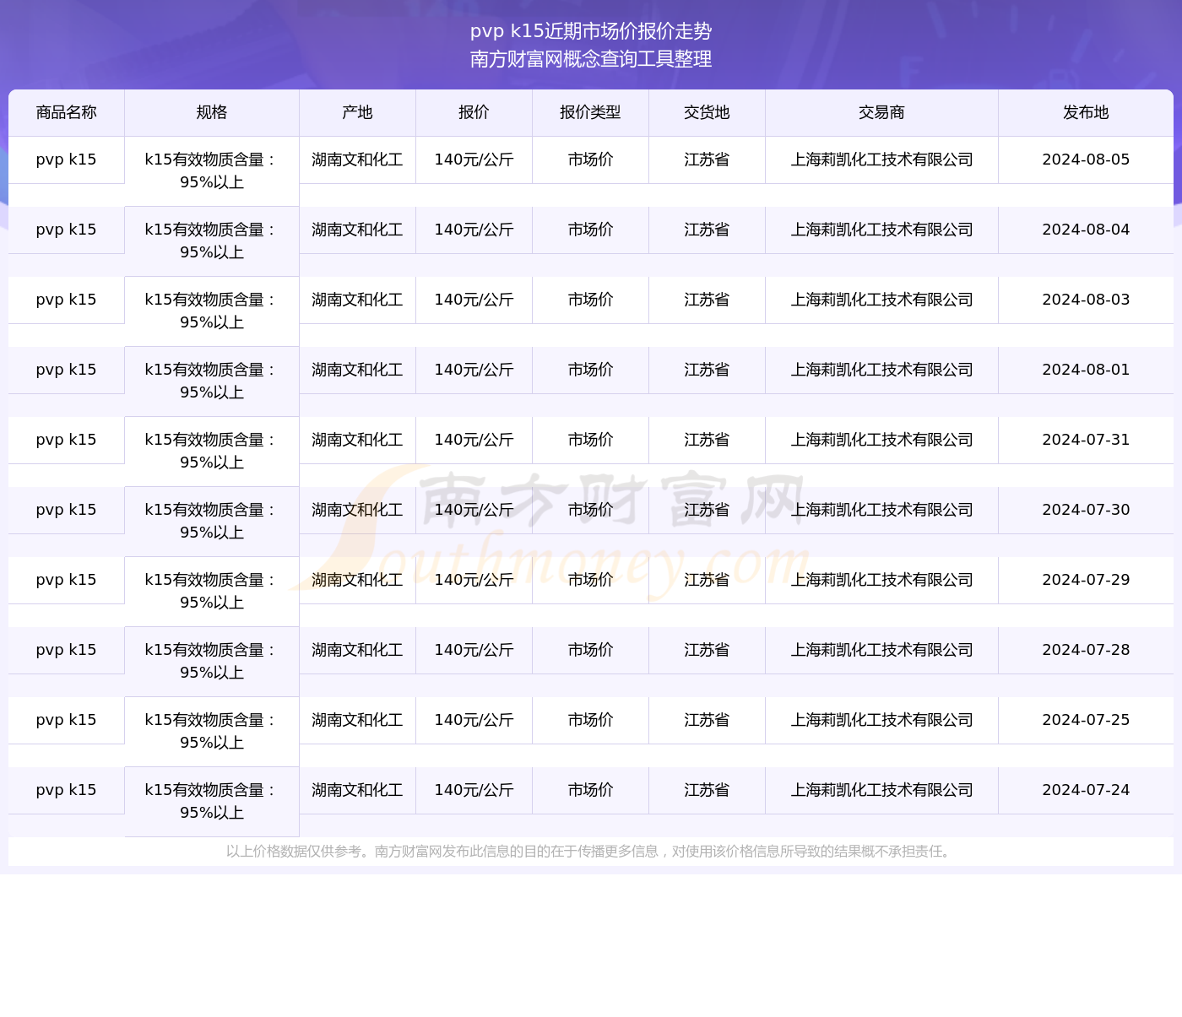
Task: Click the 报价类型 column header
Action: (x=590, y=112)
